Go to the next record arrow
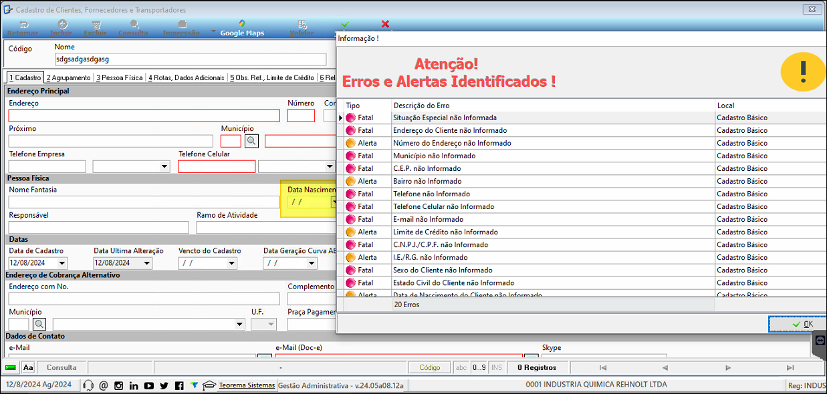 click(728, 367)
